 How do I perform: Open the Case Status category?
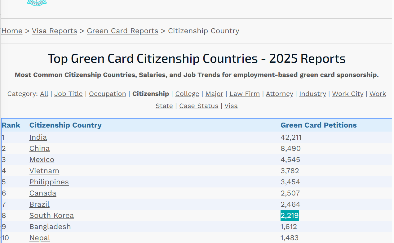(x=199, y=106)
